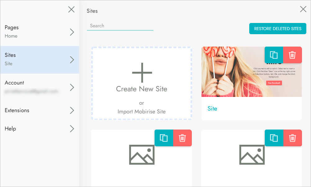Viewport: 311px width, 187px height.
Task: Expand the Help chevron arrow
Action: 72,129
